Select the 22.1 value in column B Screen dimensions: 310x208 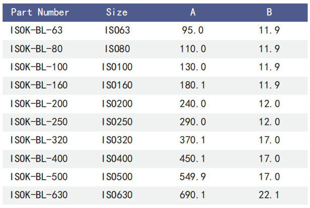(x=269, y=195)
